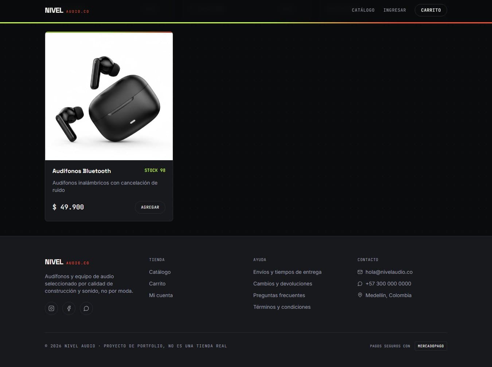Click the email envelope icon in Contacto
Image resolution: width=492 pixels, height=367 pixels.
coord(360,272)
